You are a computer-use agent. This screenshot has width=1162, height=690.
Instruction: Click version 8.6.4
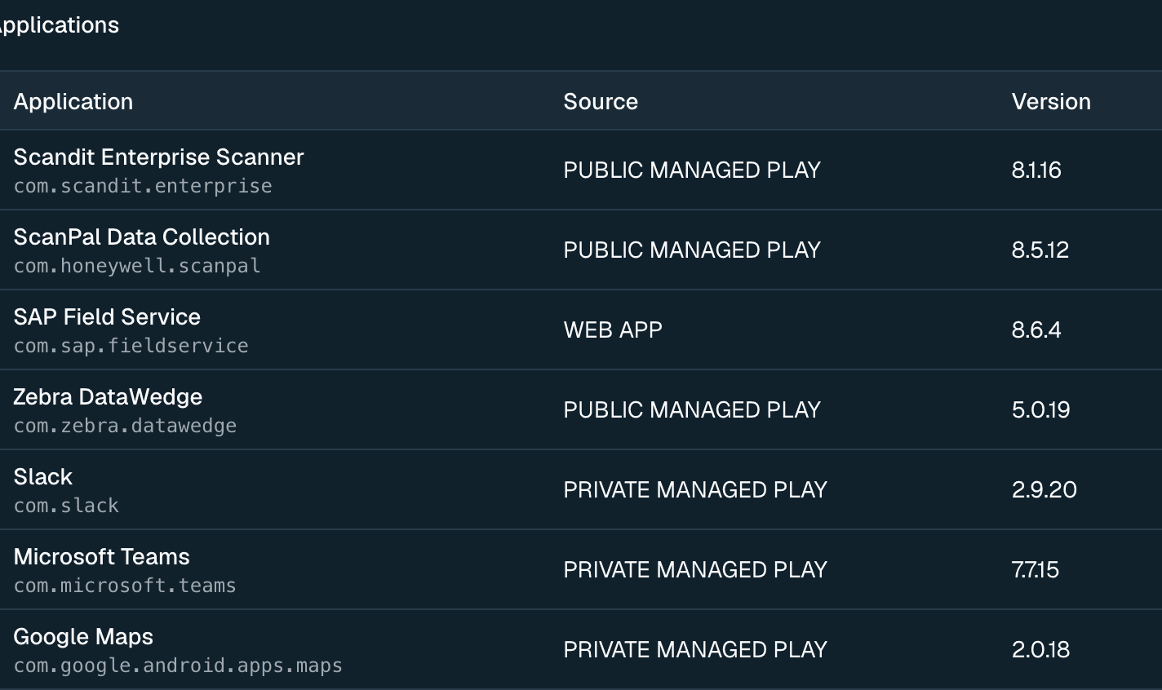pyautogui.click(x=1036, y=330)
